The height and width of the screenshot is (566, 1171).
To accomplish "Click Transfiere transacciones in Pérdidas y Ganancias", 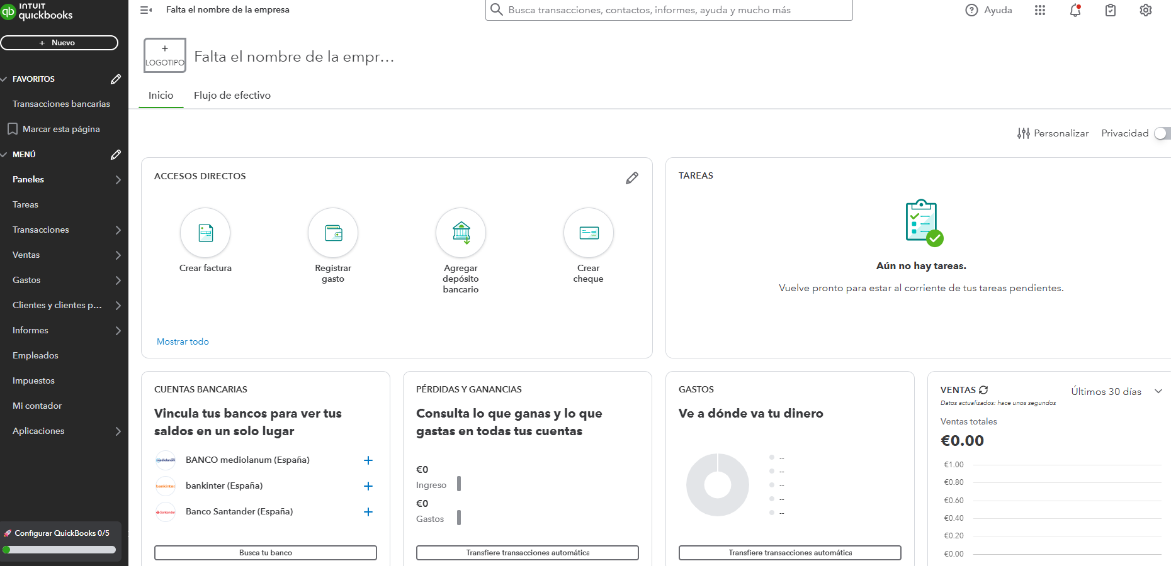I will [x=528, y=553].
